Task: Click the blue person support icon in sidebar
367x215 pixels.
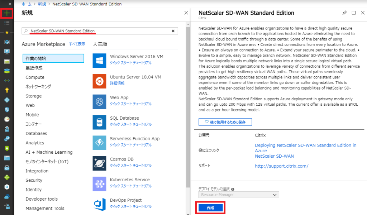Action: (7, 129)
